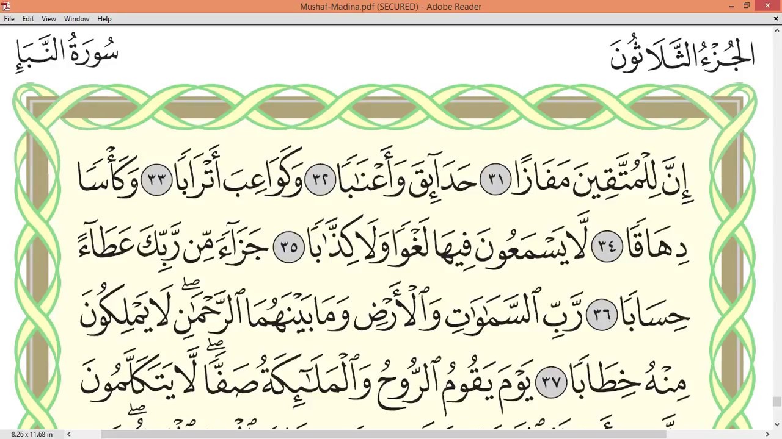Click the vertical scrollbar down arrow
The width and height of the screenshot is (782, 439).
(777, 424)
